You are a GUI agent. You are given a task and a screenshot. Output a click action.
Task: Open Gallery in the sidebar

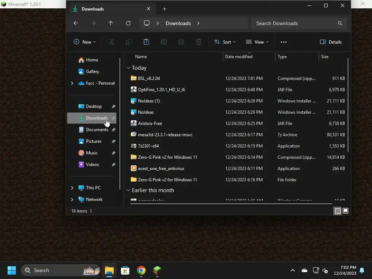tap(92, 72)
